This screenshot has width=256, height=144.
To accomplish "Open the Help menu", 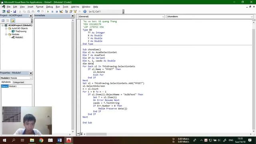I will pos(96,7).
